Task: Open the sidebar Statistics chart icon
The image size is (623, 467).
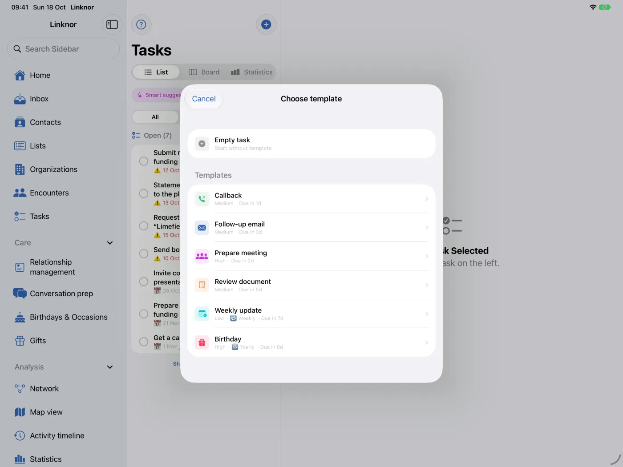Action: 20,459
